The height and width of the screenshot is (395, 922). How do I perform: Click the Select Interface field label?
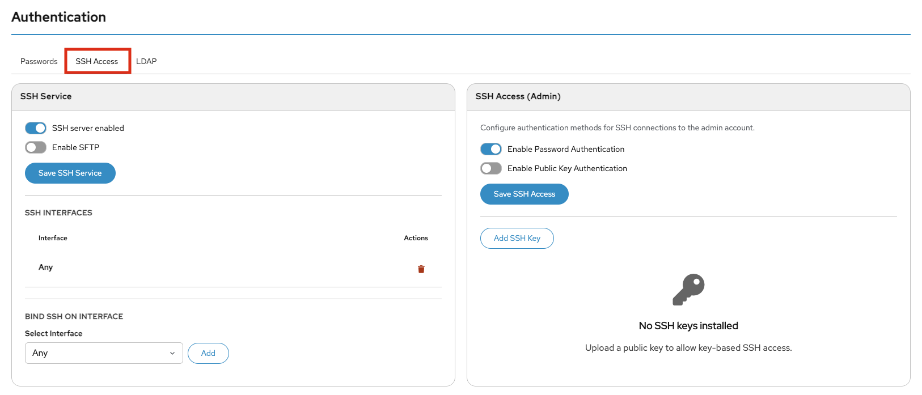coord(54,333)
